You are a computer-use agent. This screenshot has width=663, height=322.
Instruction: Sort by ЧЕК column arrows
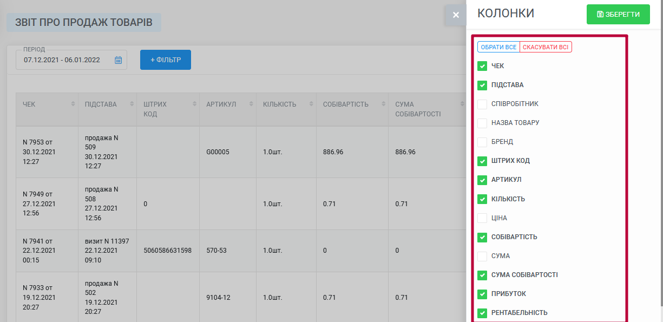tap(73, 104)
